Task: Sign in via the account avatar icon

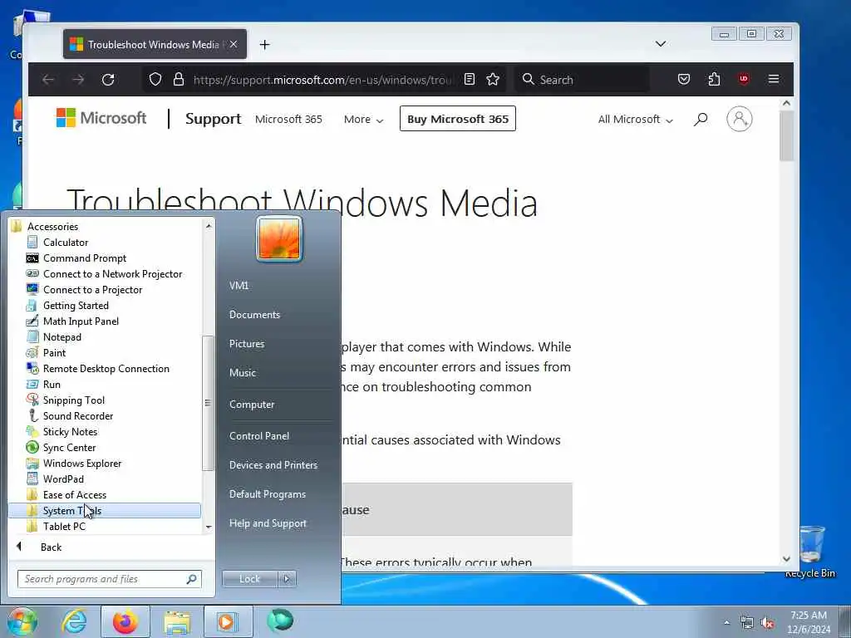Action: point(739,119)
